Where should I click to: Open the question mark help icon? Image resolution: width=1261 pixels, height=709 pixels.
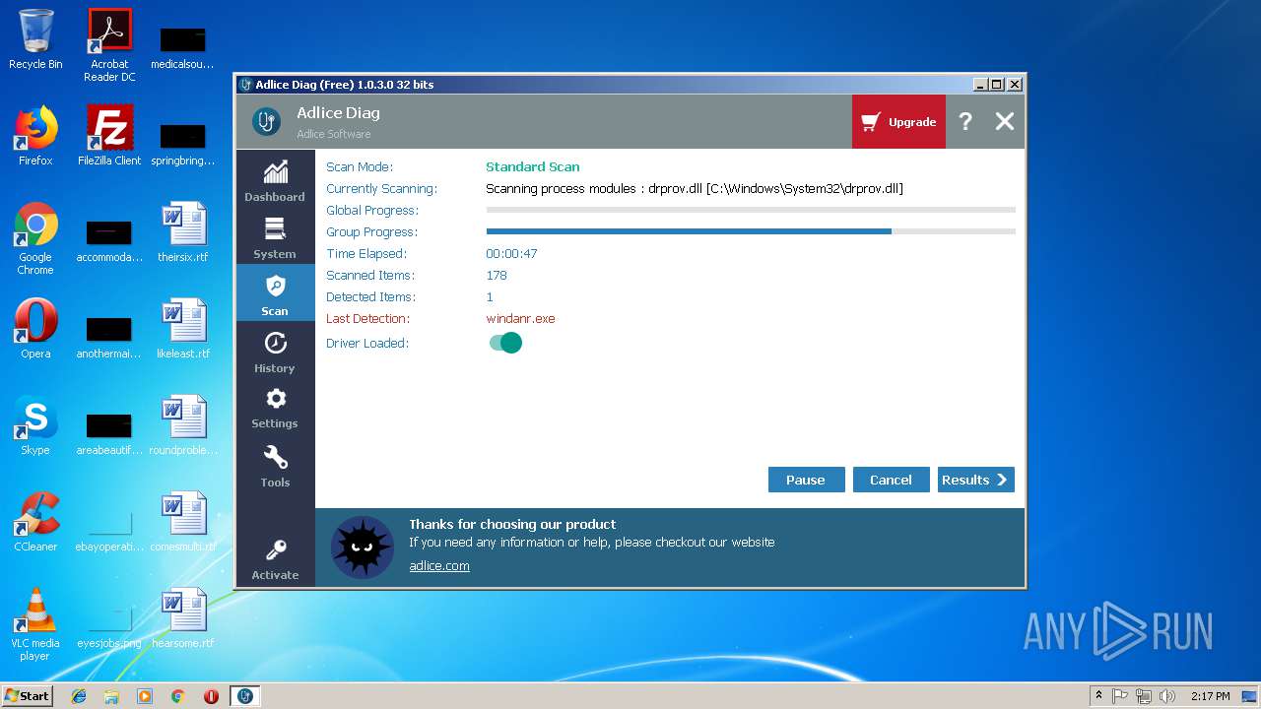coord(965,121)
